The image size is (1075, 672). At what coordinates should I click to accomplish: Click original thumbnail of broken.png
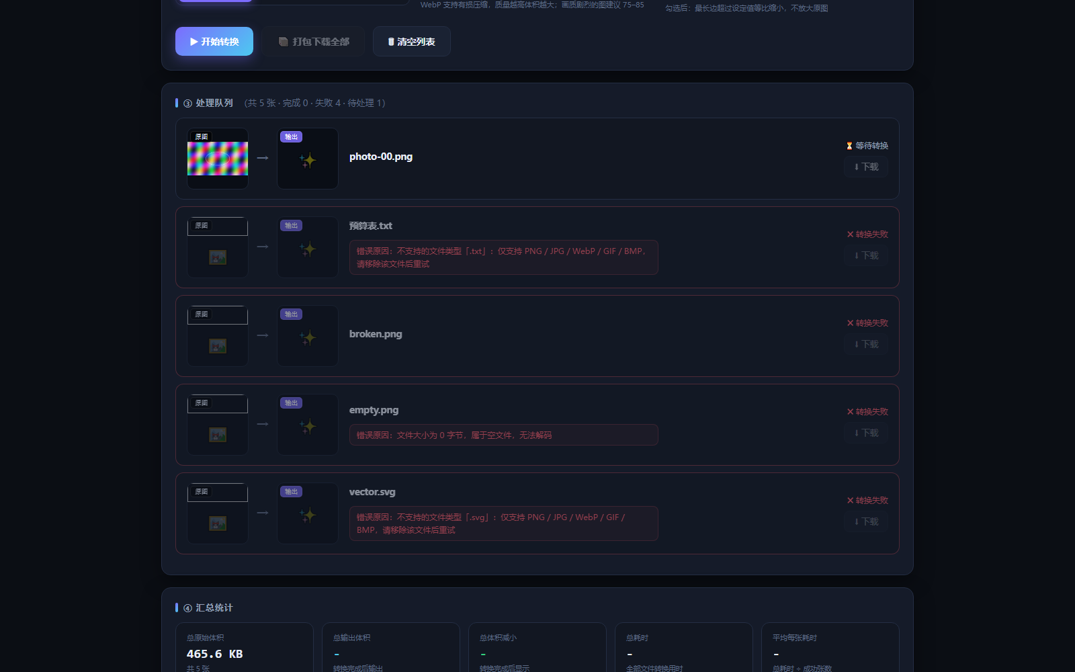218,336
